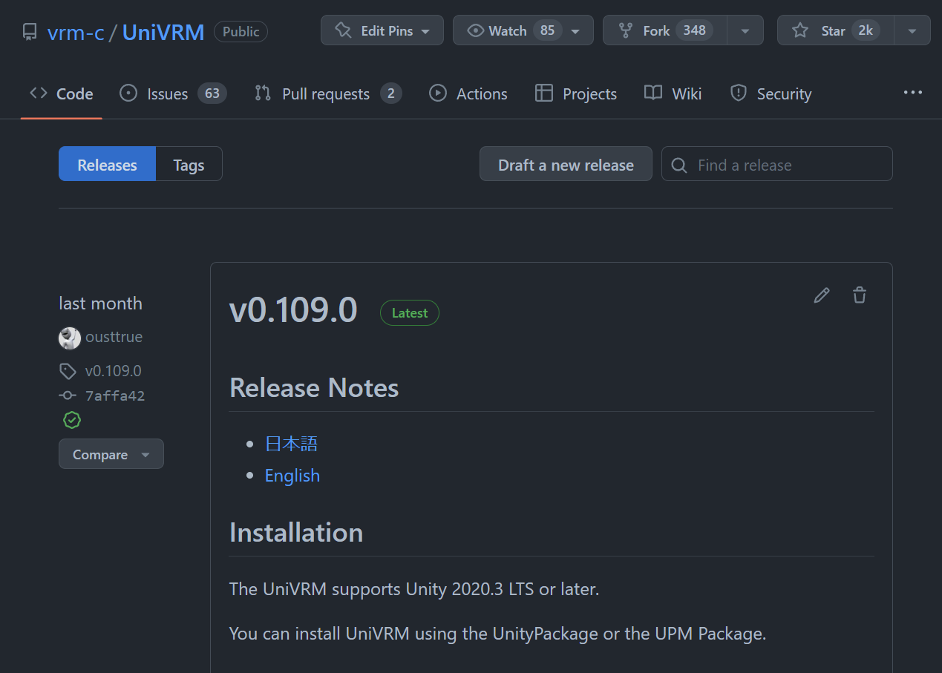Show more repository tabs via ellipsis
The height and width of the screenshot is (673, 942).
(913, 93)
